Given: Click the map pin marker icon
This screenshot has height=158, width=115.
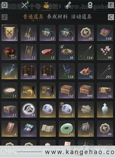Looking at the screenshot, I should click(x=90, y=5).
